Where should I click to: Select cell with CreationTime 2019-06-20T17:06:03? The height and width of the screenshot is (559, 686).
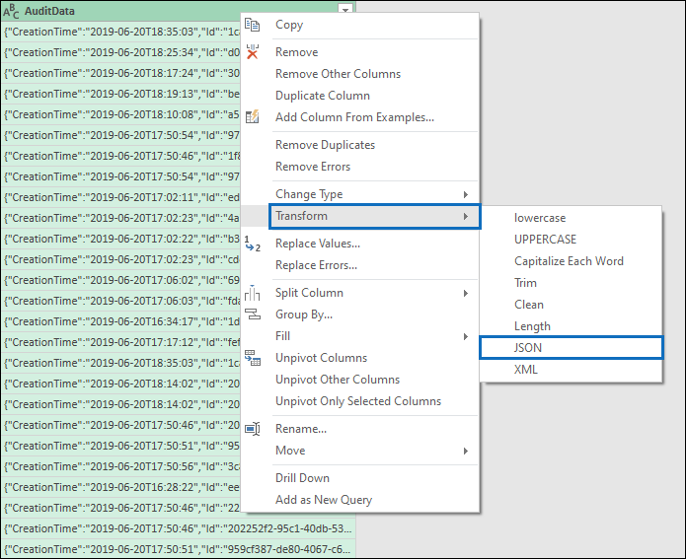(x=121, y=301)
